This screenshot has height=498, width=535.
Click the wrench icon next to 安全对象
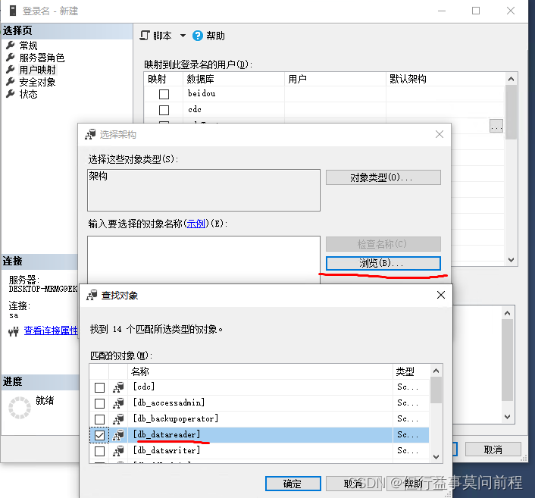coord(11,82)
